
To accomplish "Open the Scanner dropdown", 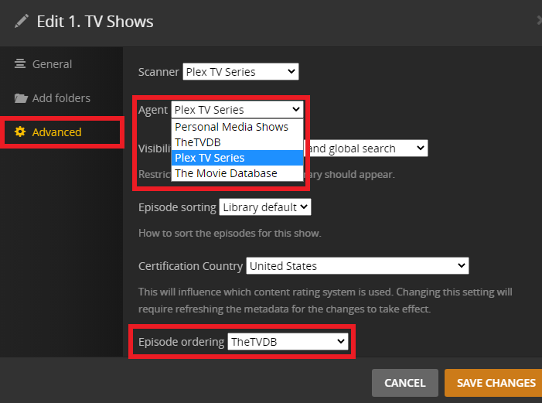I will pyautogui.click(x=240, y=72).
